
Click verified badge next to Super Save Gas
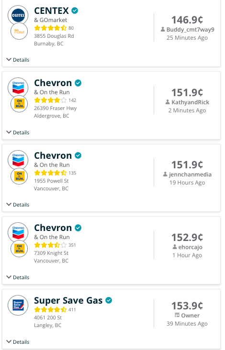point(109,300)
